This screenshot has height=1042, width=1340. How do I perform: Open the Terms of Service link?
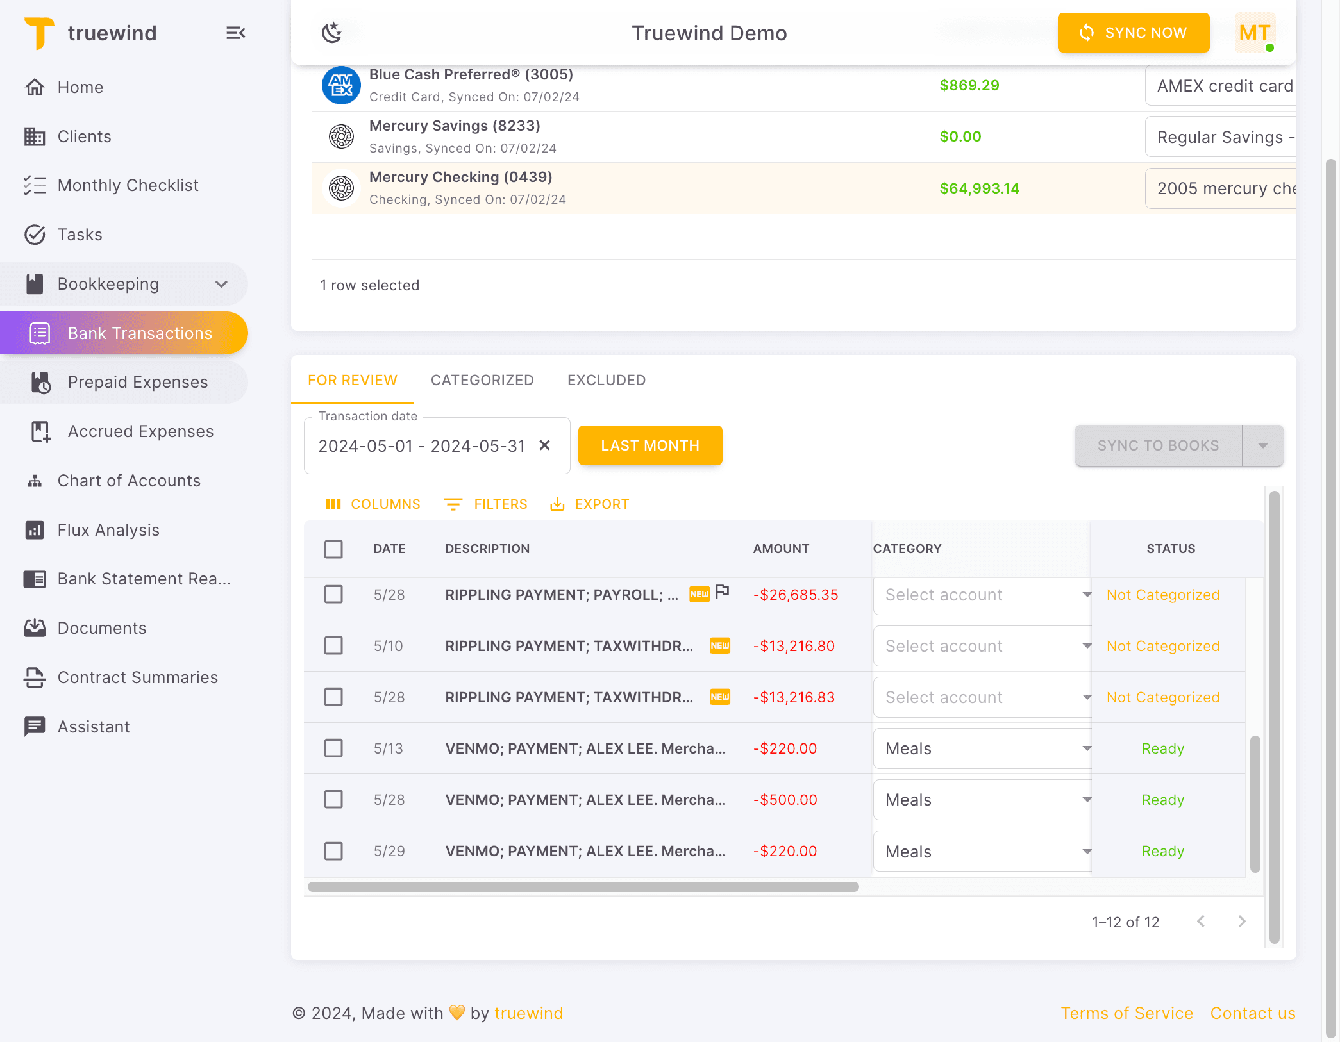(x=1127, y=1013)
